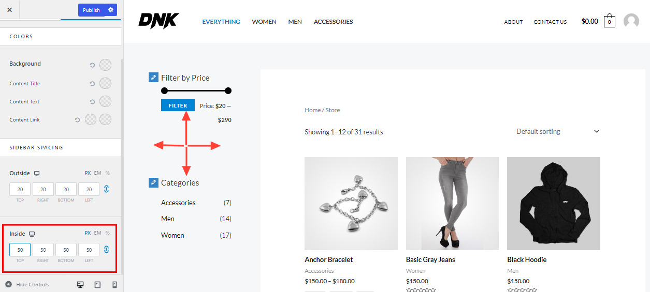Preview in tablet device mode
The width and height of the screenshot is (650, 292).
point(97,285)
